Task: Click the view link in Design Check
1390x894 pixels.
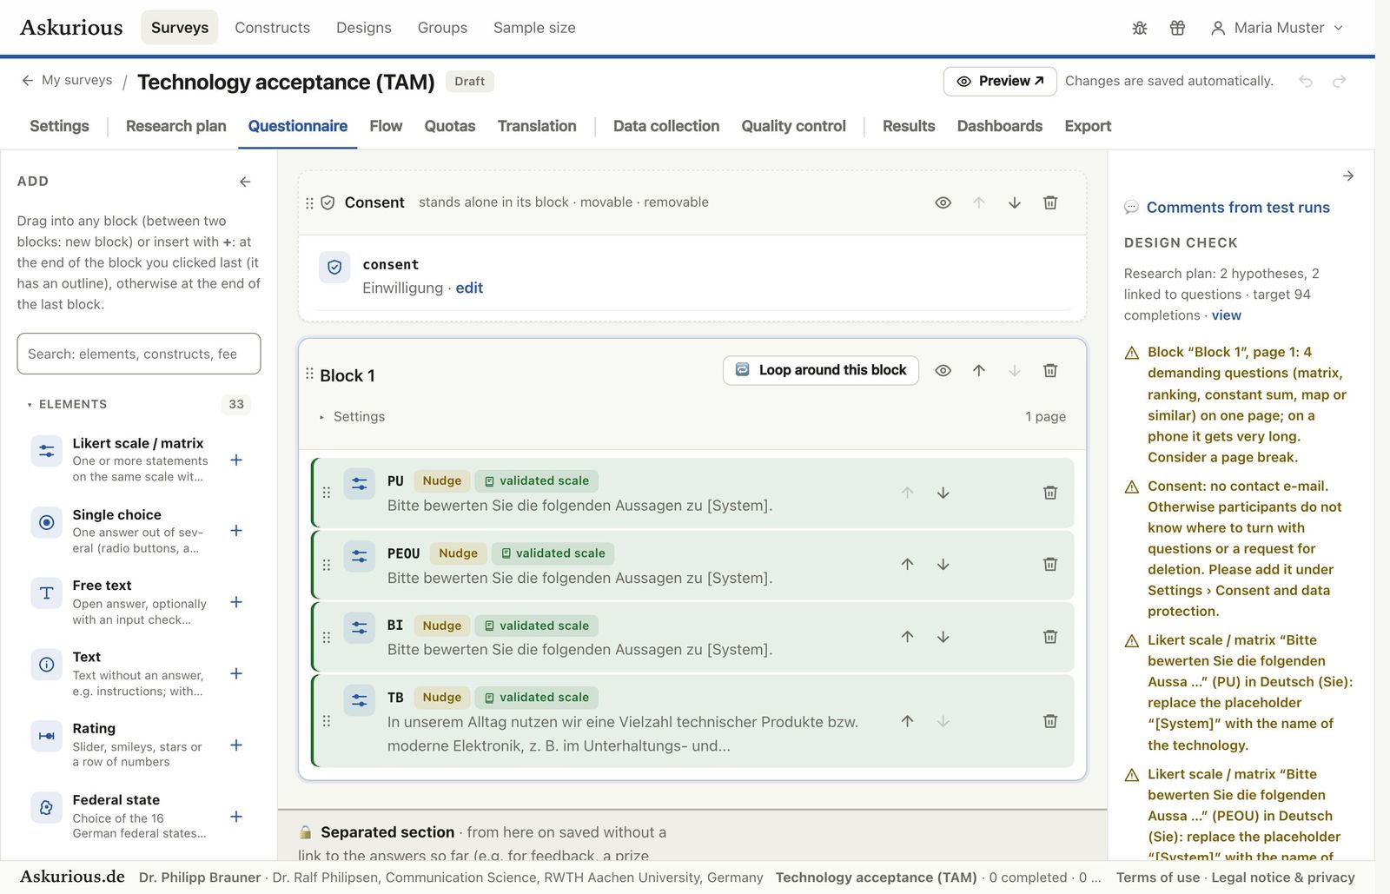Action: pos(1226,315)
